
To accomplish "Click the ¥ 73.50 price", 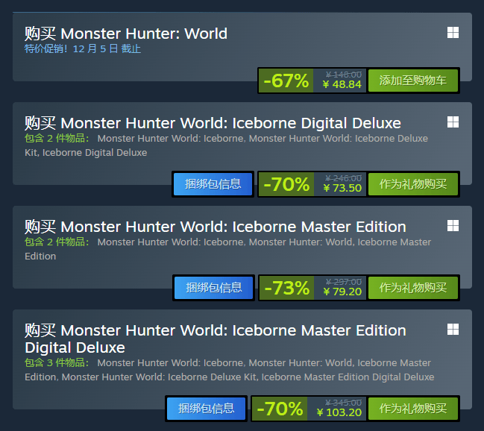I will tap(342, 188).
